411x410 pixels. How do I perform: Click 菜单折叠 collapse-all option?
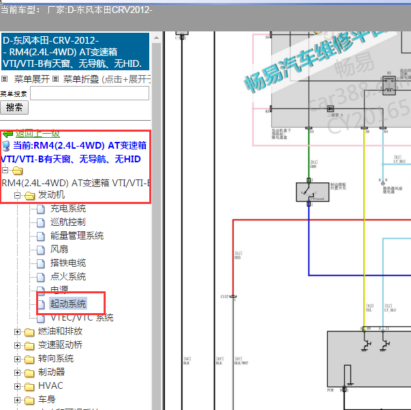[x=80, y=79]
